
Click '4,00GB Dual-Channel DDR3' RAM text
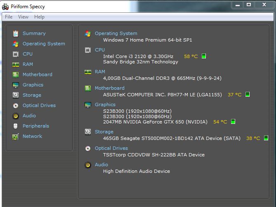click(x=136, y=78)
